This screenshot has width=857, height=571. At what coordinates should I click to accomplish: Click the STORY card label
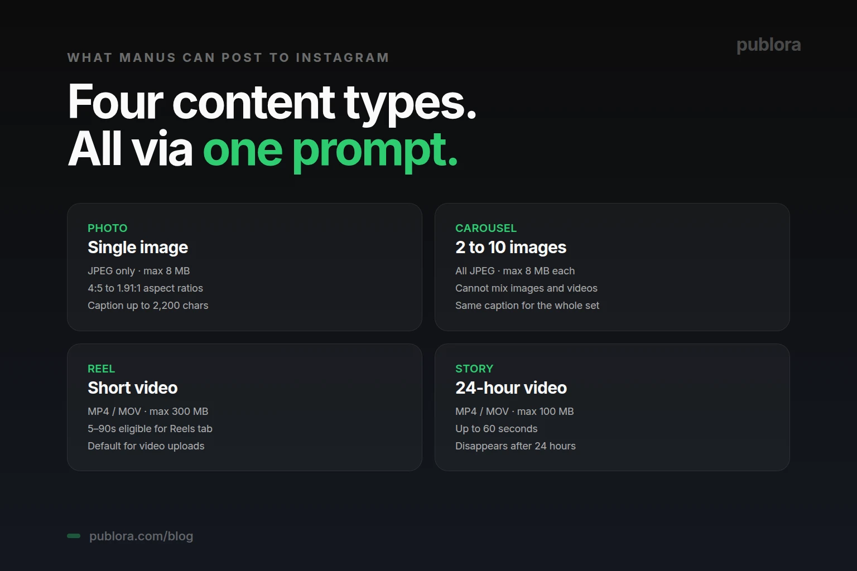coord(474,369)
